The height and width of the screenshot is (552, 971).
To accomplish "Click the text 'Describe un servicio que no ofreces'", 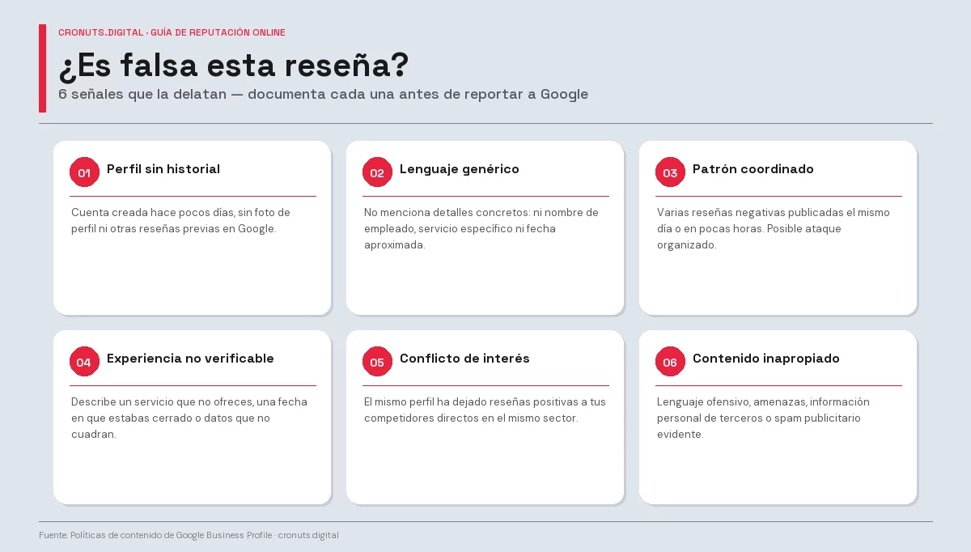I will [x=189, y=418].
